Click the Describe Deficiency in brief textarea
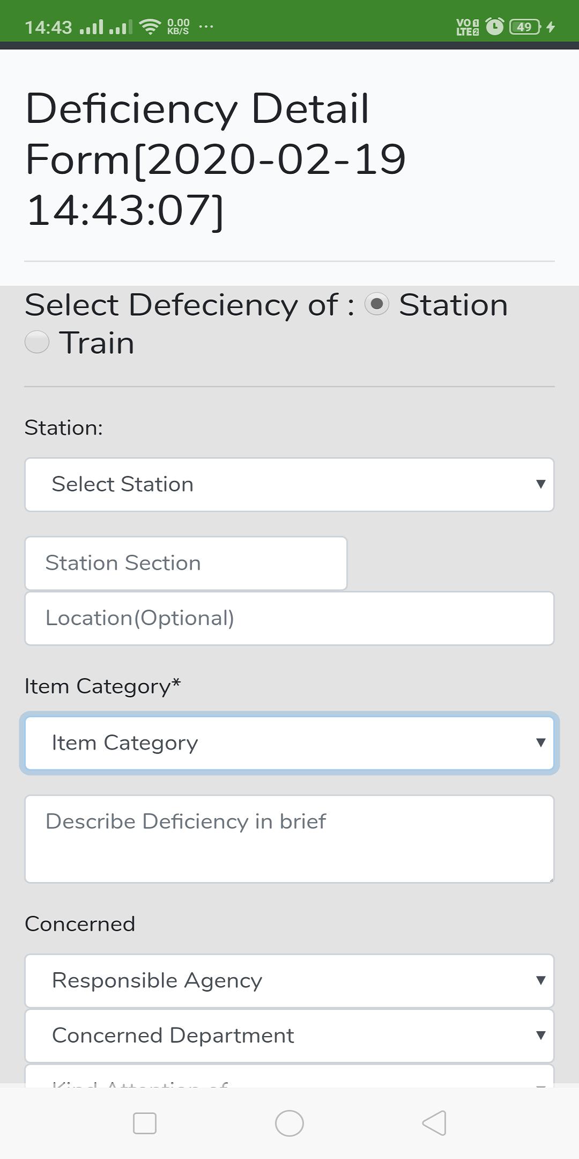Image resolution: width=579 pixels, height=1159 pixels. pyautogui.click(x=289, y=839)
